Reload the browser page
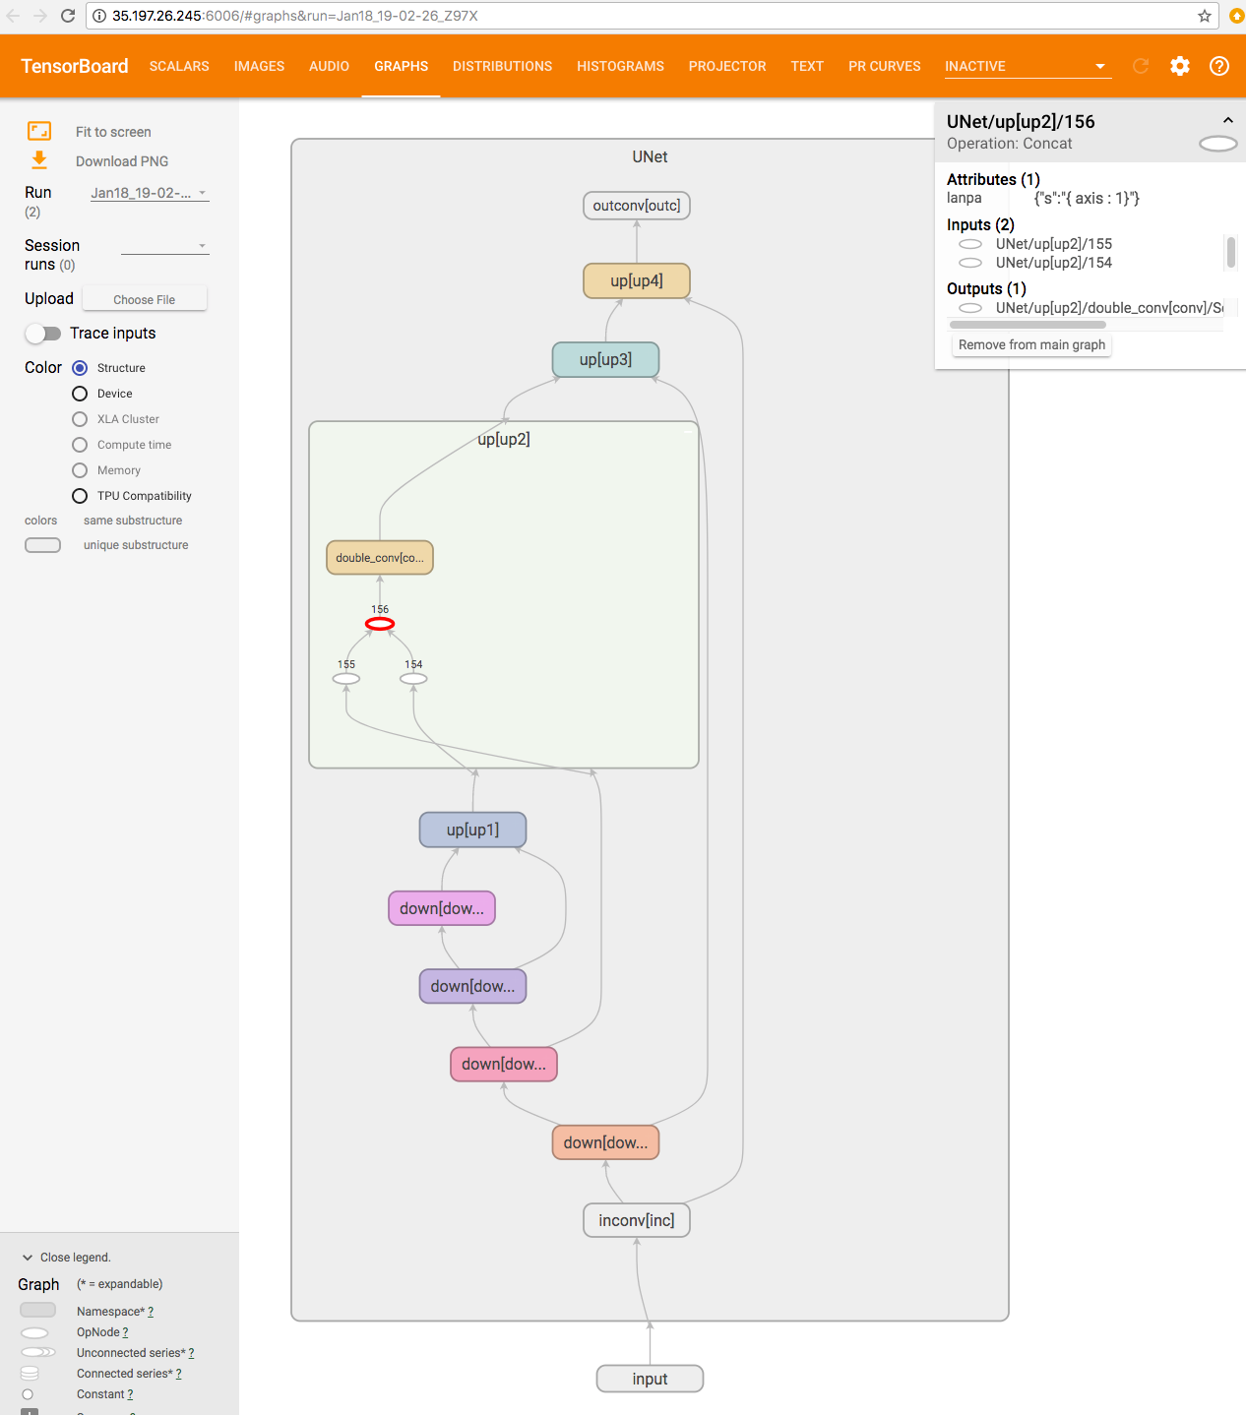The width and height of the screenshot is (1246, 1415). 68,16
